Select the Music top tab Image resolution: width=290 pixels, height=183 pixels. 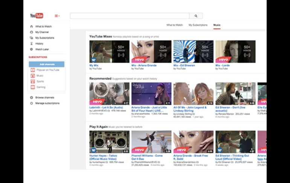click(x=217, y=25)
